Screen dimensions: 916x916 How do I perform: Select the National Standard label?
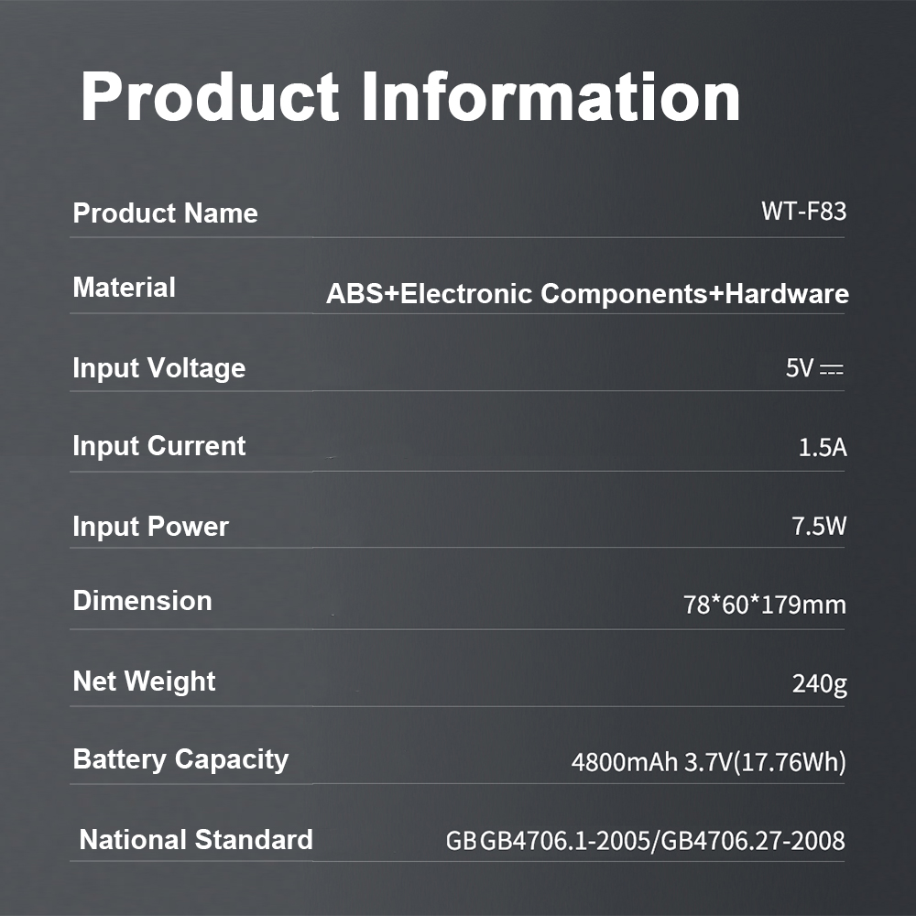[196, 840]
